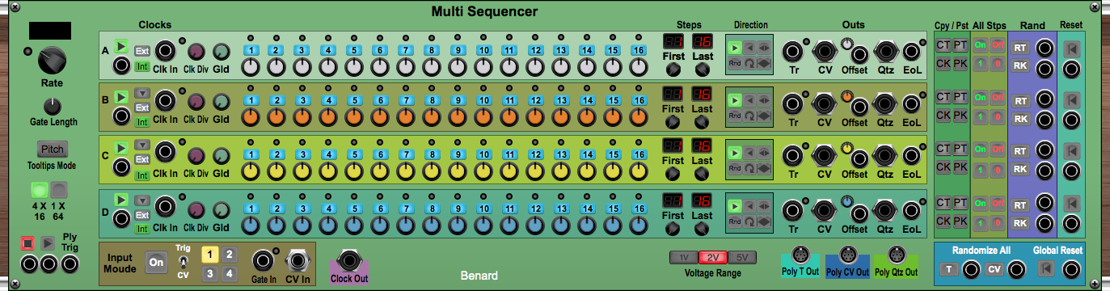Toggle step 16 button in row D
Viewport: 1110px width, 291px height.
(639, 208)
